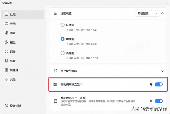Click the 性能 chart icon in sidebar
170x114 pixels.
[6, 14]
